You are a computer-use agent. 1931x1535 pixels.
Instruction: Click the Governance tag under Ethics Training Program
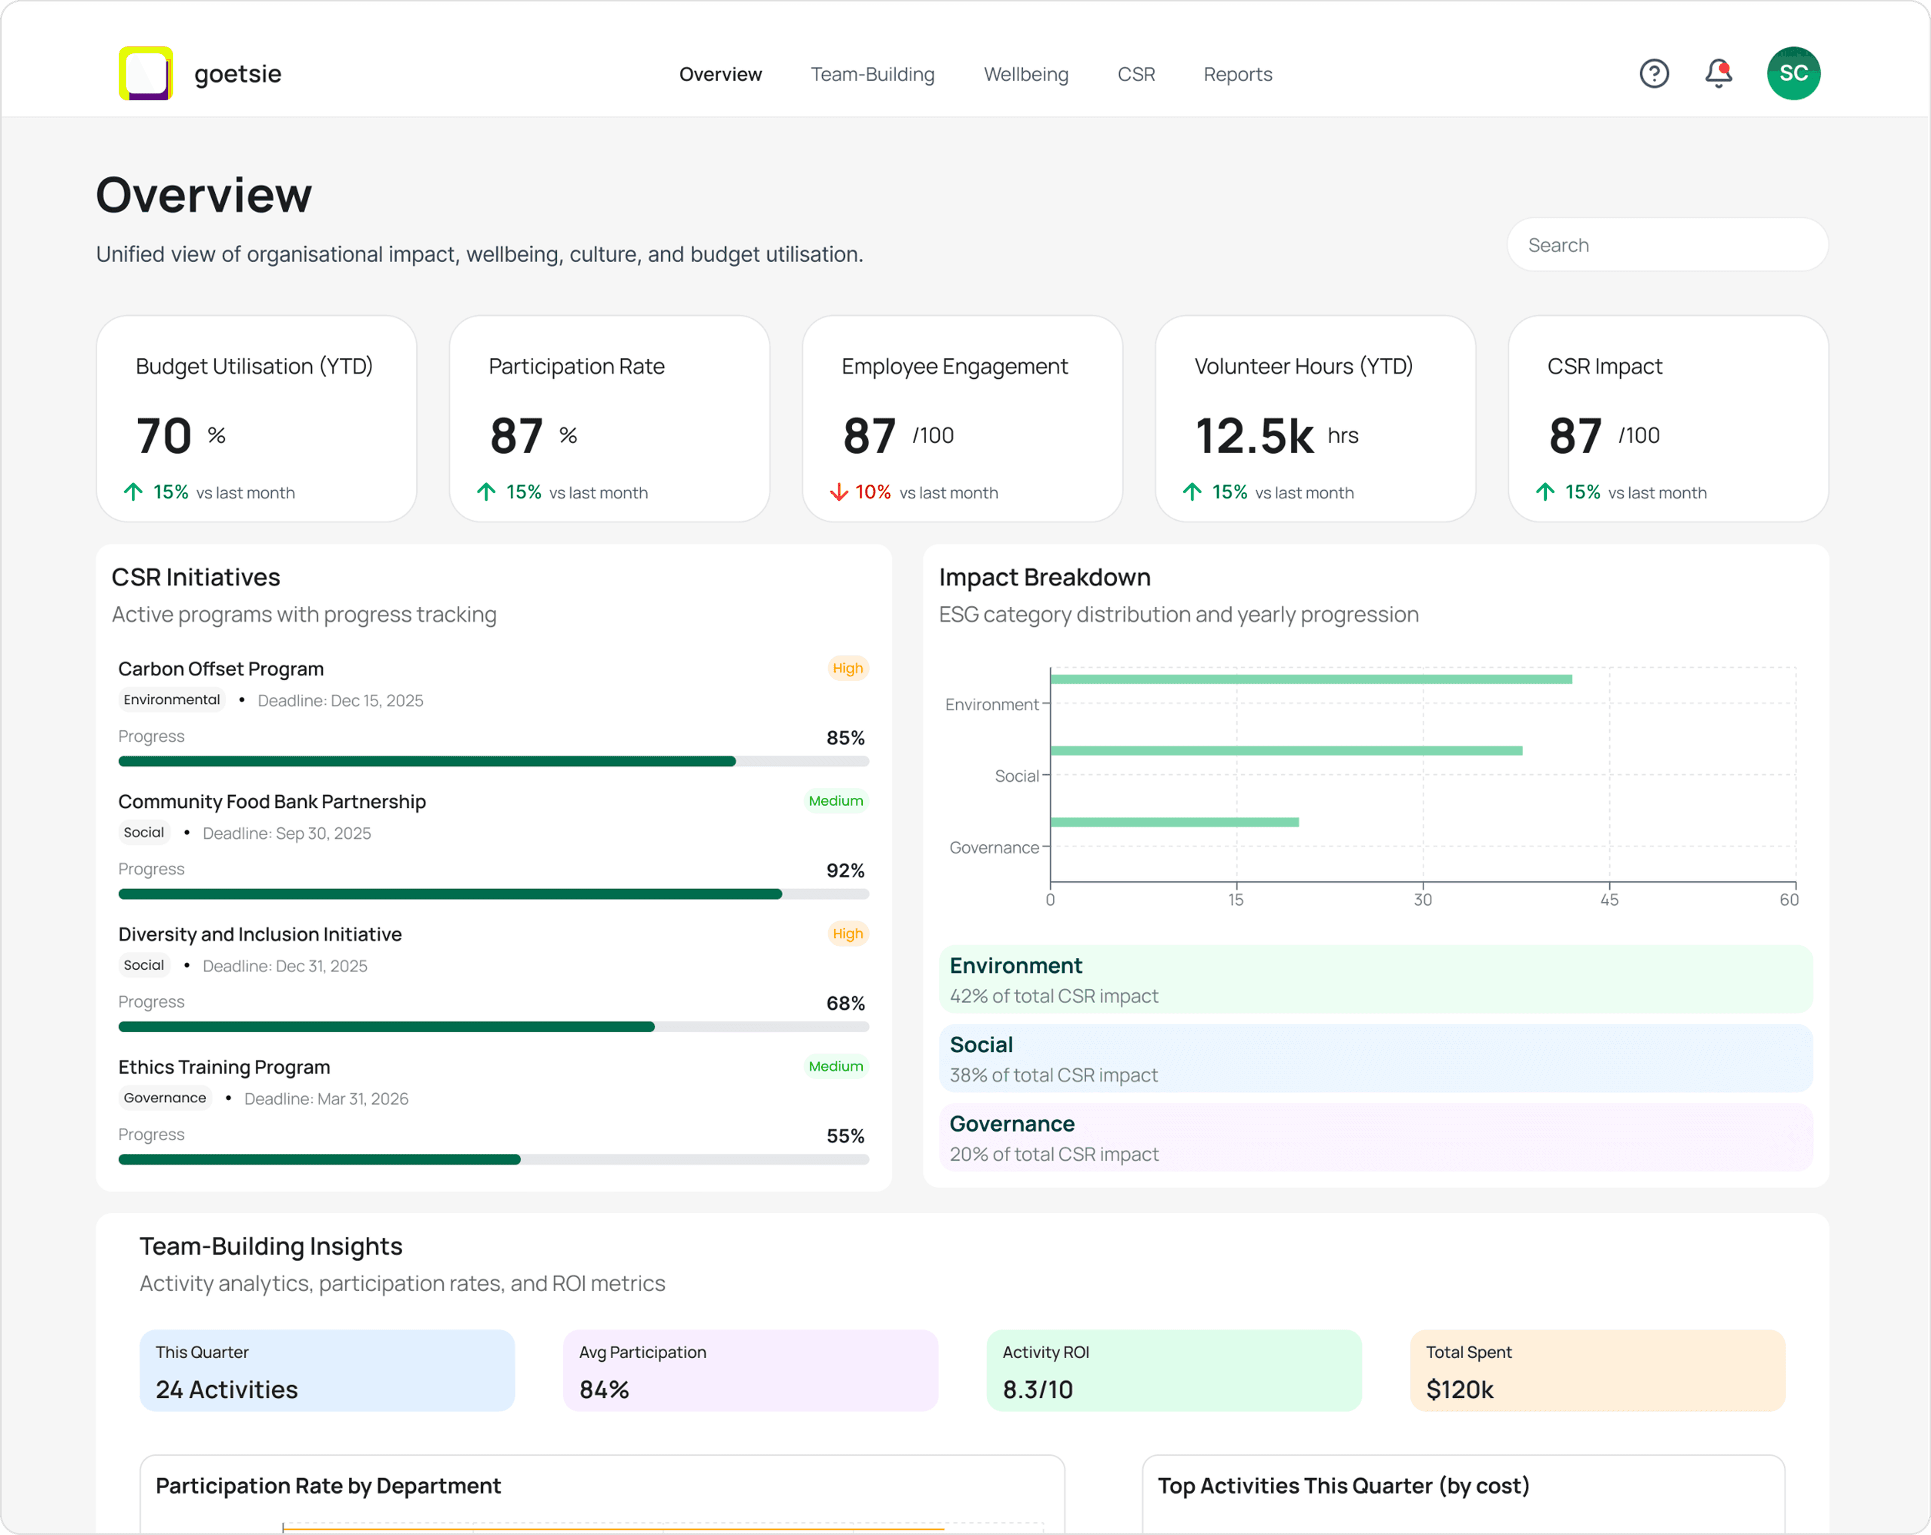point(165,1098)
